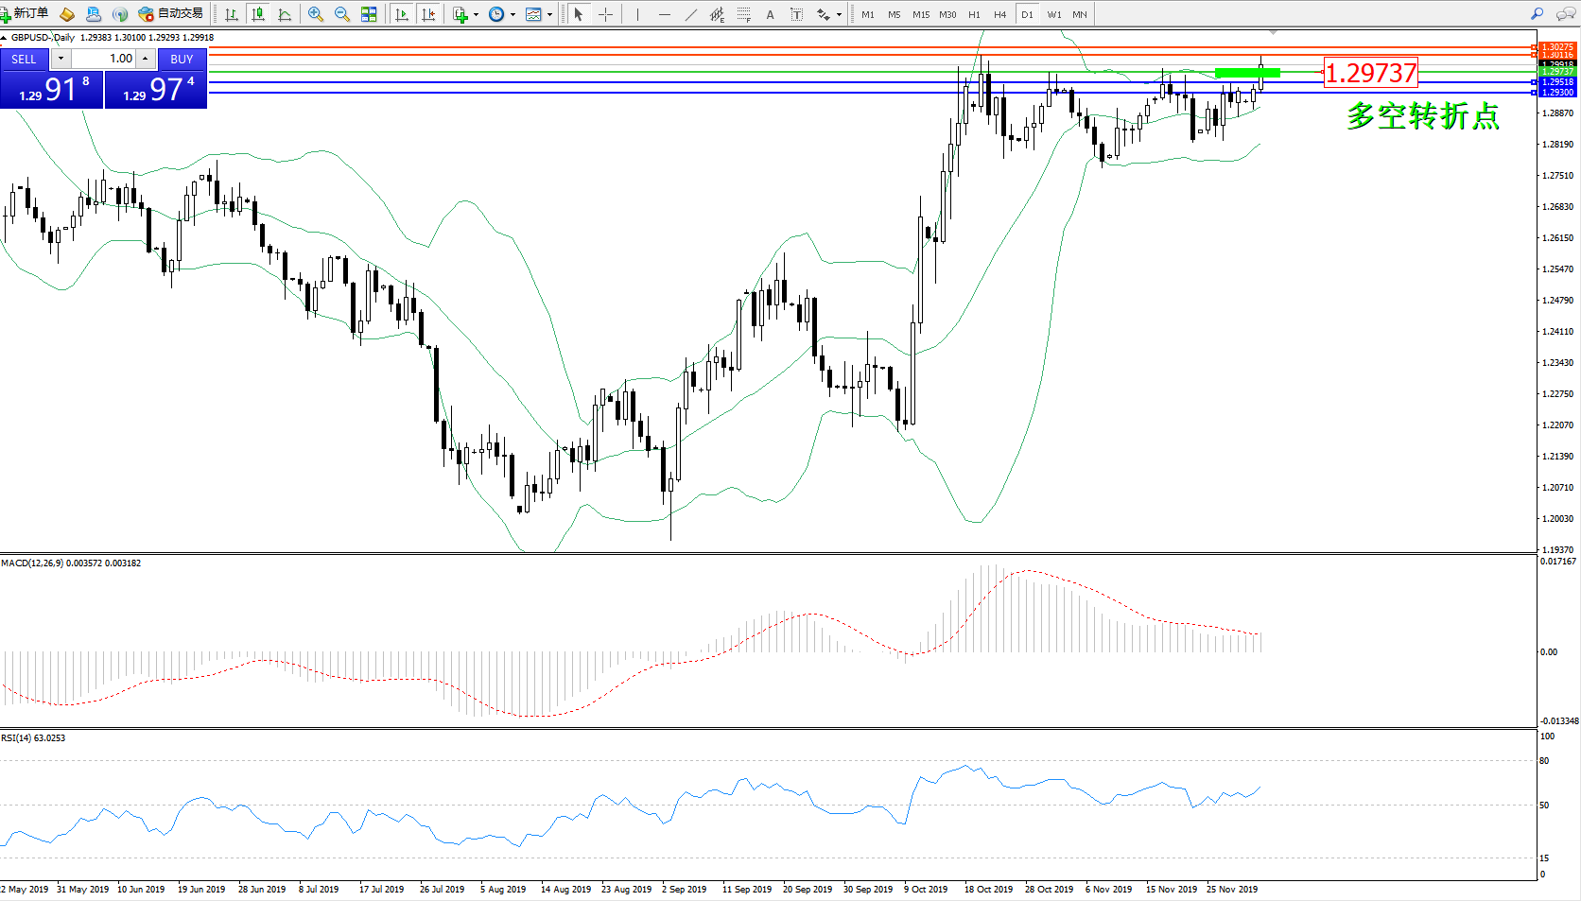
Task: Click the zoom in magnifier icon
Action: click(316, 14)
